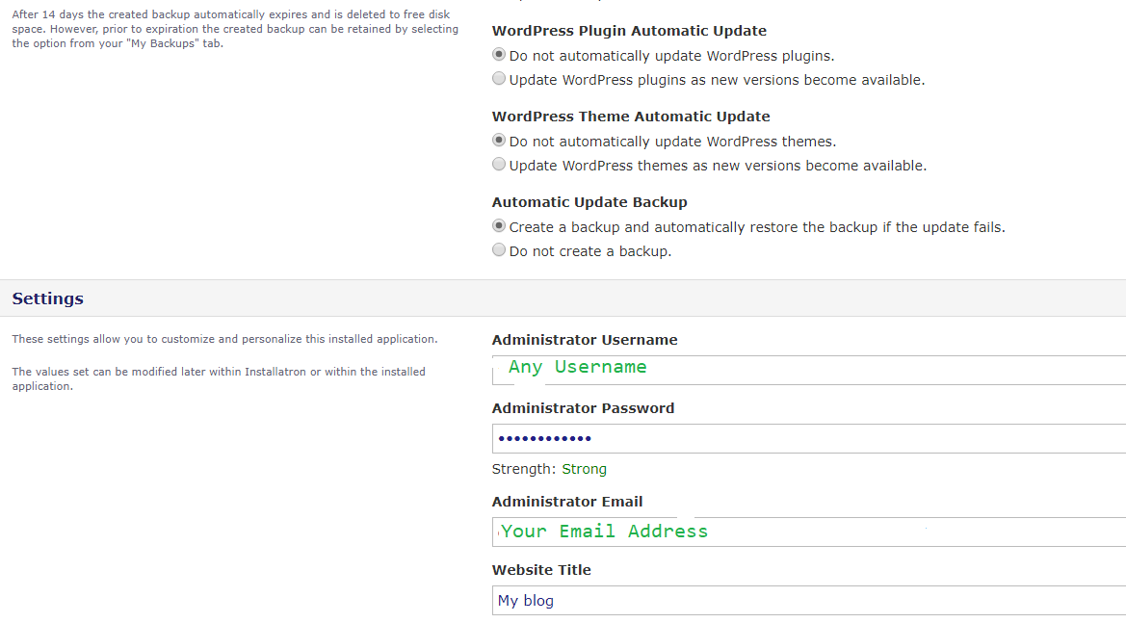Viewport: 1126px width, 623px height.
Task: Click the 'Administrator Username' label text
Action: [585, 340]
